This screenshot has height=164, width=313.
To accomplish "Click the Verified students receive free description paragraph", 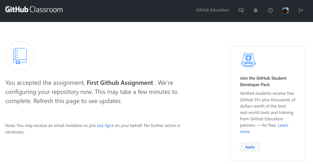I will [268, 112].
